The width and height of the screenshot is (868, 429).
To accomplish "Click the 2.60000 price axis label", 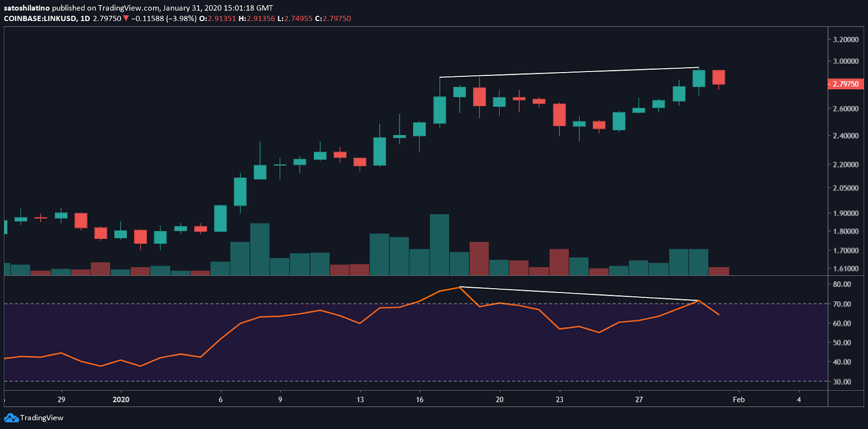I will [x=846, y=109].
